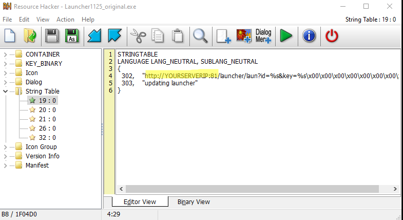Screen dimensions: 403x220
Task: Click the horizontal scrollbar thumb in the editor
Action: coord(252,189)
